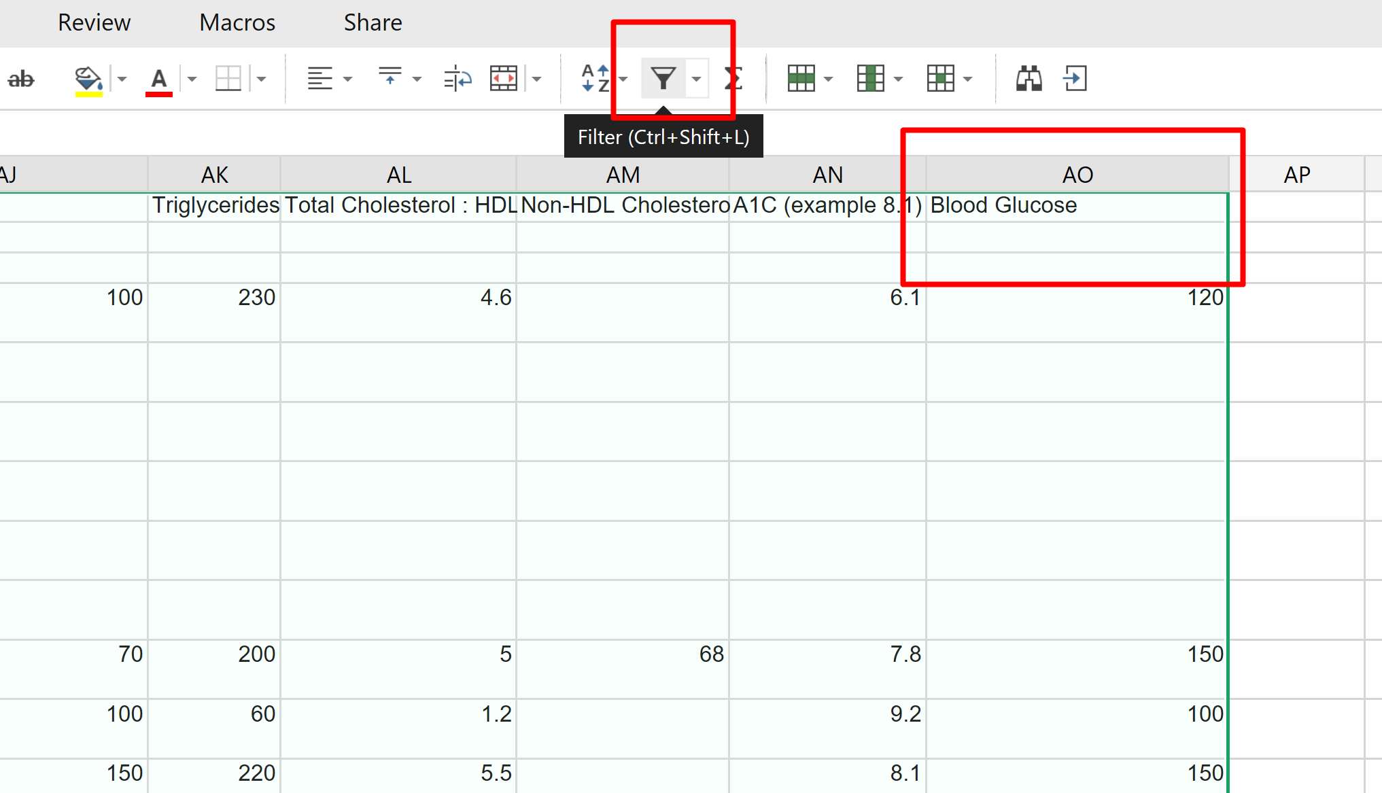Click the merge cells icon
1382x793 pixels.
[504, 79]
